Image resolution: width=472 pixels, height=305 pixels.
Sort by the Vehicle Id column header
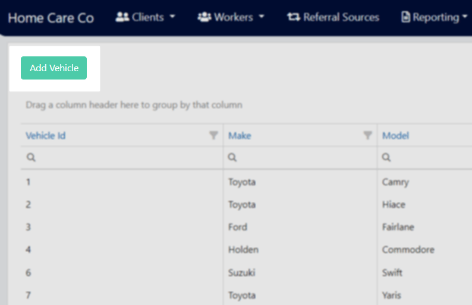(x=45, y=135)
